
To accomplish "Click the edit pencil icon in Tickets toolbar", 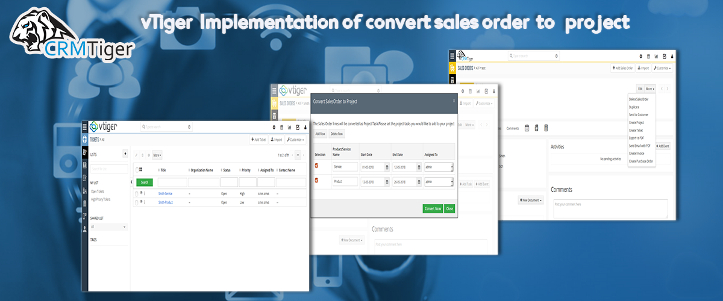I will coord(137,155).
